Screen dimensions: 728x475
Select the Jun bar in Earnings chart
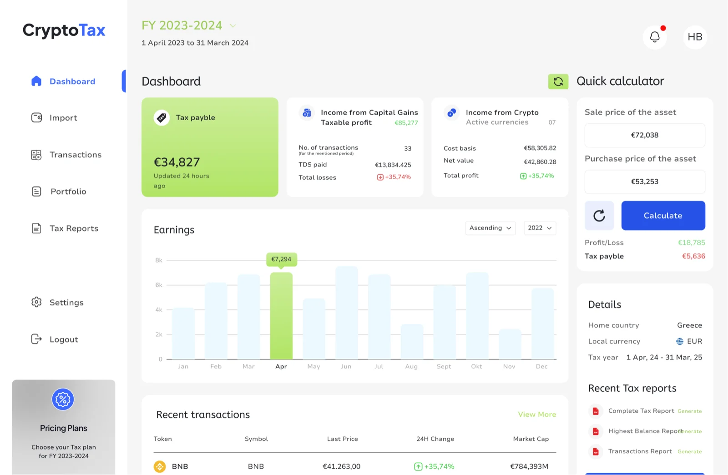point(346,313)
